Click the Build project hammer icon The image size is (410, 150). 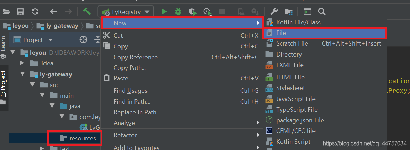pyautogui.click(x=87, y=11)
